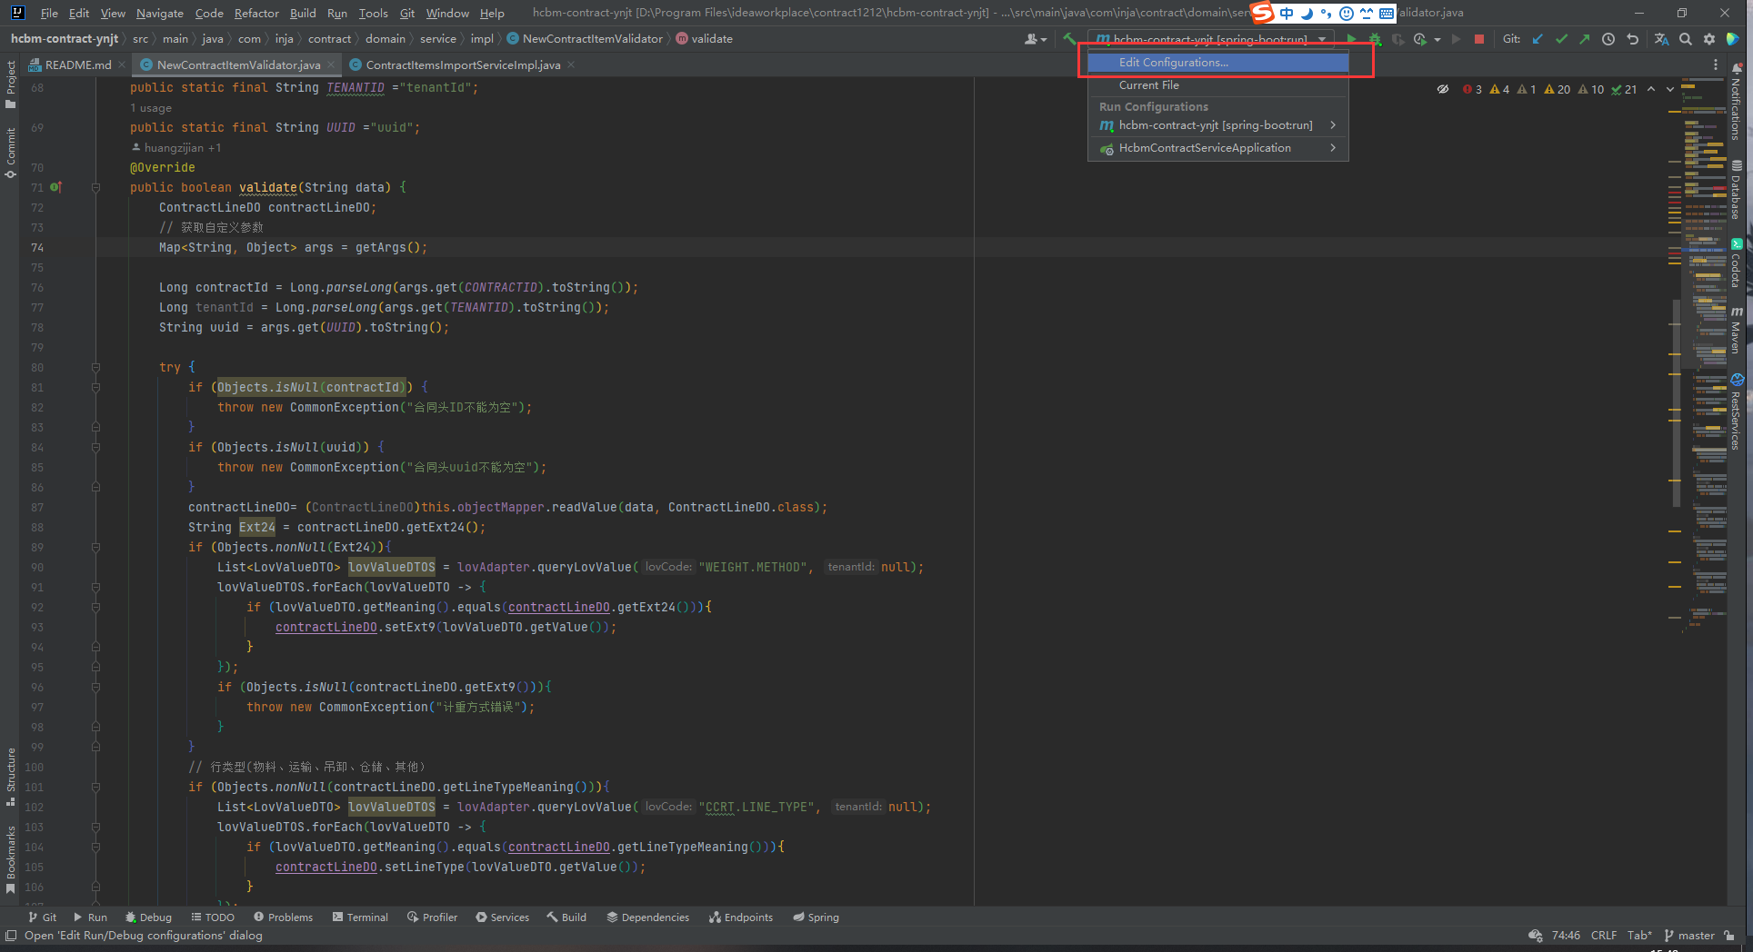The height and width of the screenshot is (952, 1753).
Task: Show Git history with the clock icon
Action: point(1608,39)
